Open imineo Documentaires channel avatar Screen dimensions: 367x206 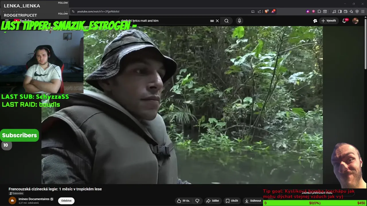click(x=12, y=201)
